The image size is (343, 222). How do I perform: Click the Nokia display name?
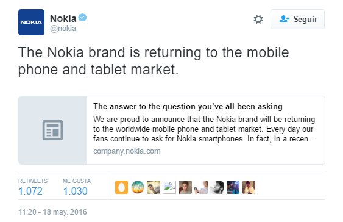63,18
